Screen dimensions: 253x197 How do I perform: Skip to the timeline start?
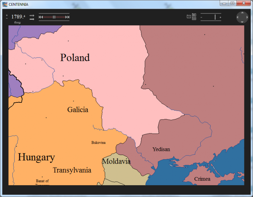point(40,17)
